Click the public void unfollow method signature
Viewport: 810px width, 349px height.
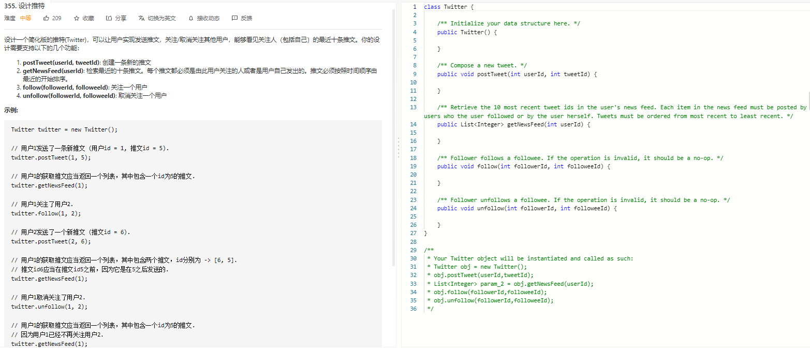click(x=527, y=208)
